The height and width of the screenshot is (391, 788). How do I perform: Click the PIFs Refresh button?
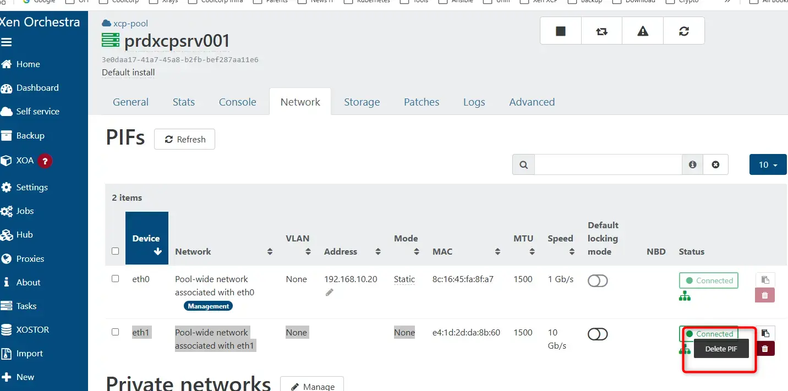pyautogui.click(x=184, y=140)
